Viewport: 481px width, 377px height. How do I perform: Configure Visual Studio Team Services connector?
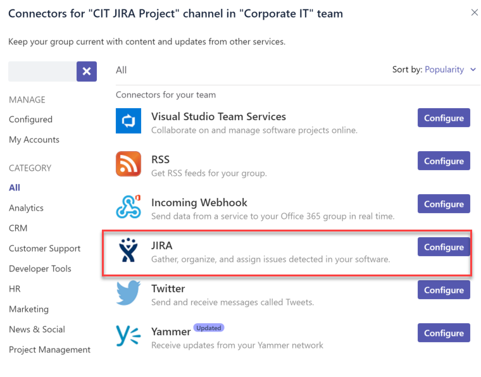444,118
